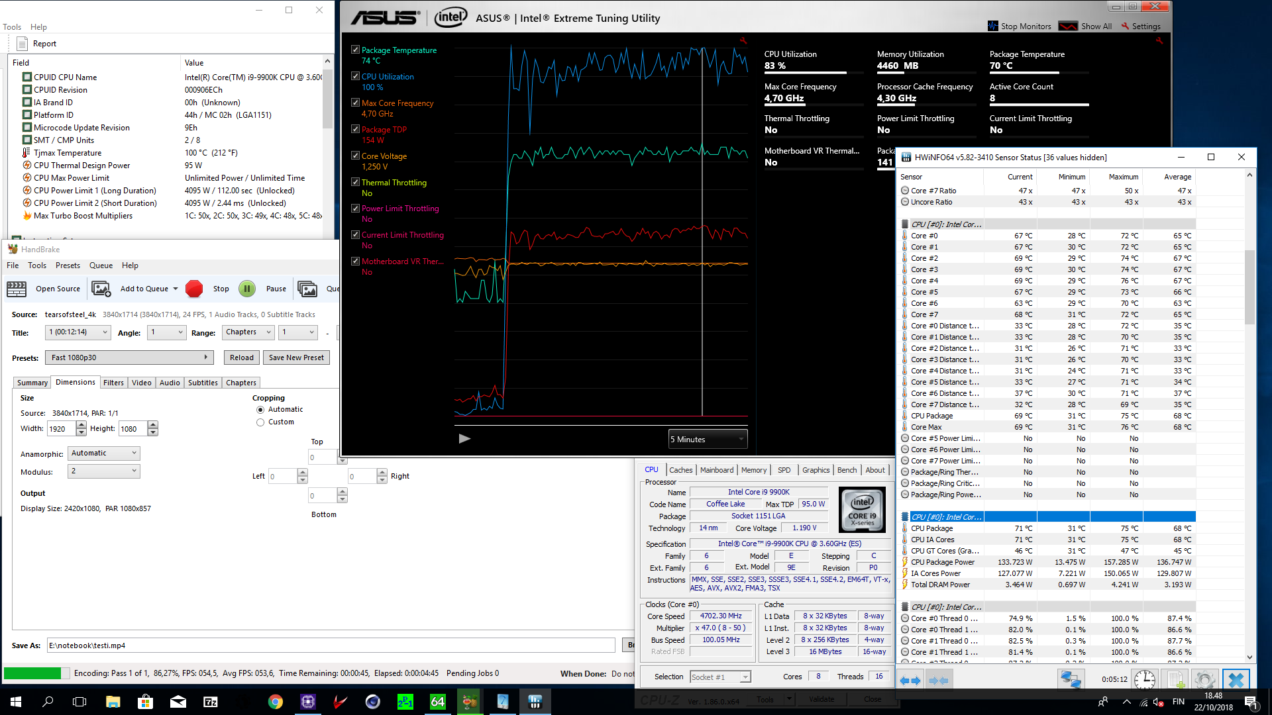Open the Anamorphic Automatic dropdown
The height and width of the screenshot is (715, 1272).
[x=104, y=453]
